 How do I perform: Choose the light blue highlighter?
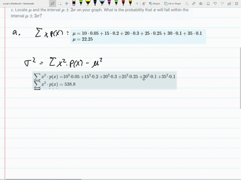point(102,3)
